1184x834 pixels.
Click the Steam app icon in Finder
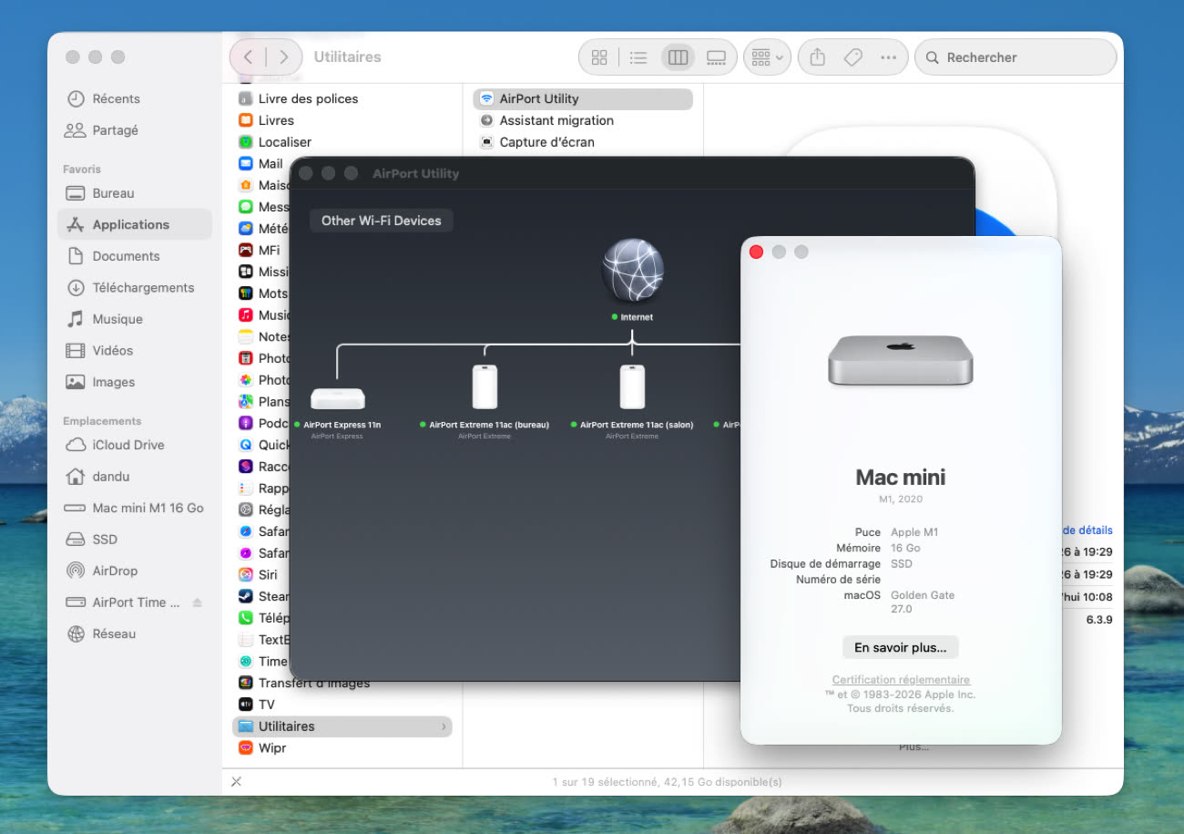(245, 596)
